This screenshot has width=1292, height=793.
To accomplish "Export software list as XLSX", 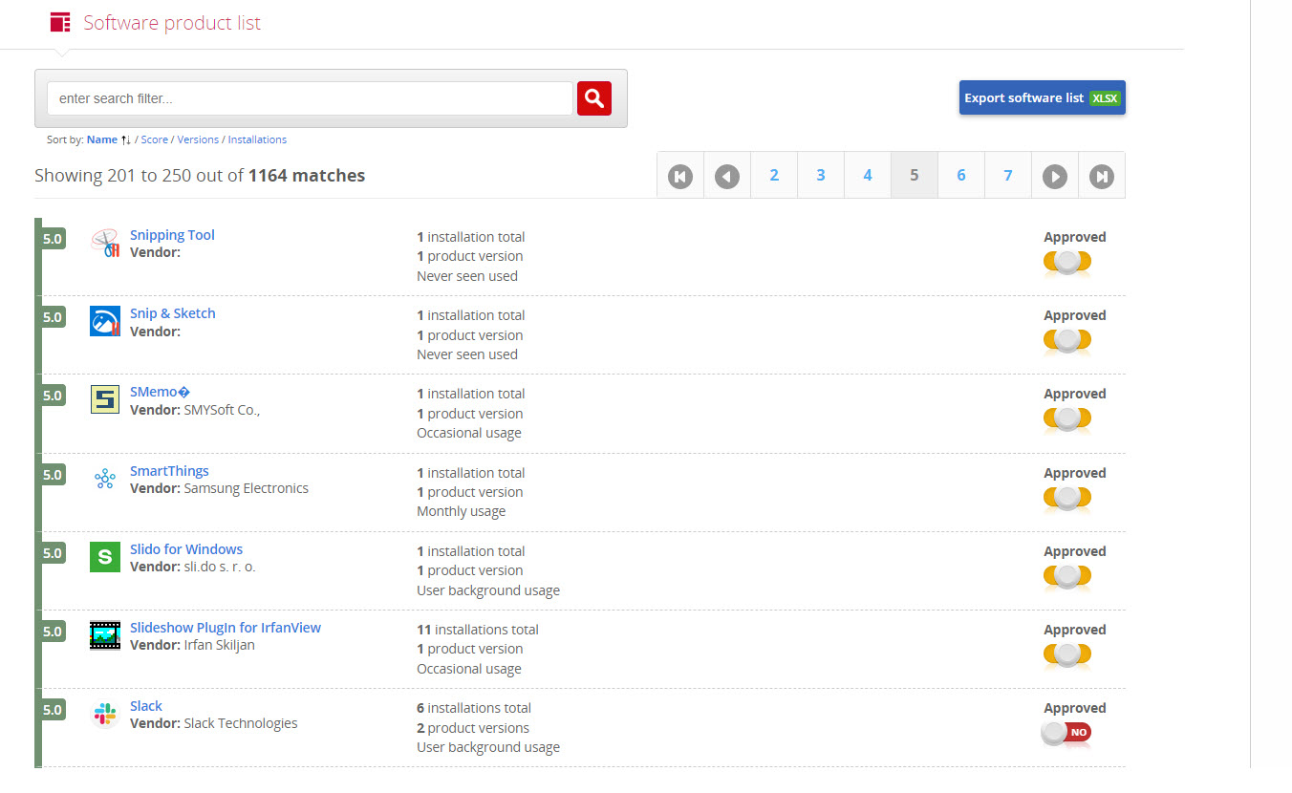I will 1042,98.
